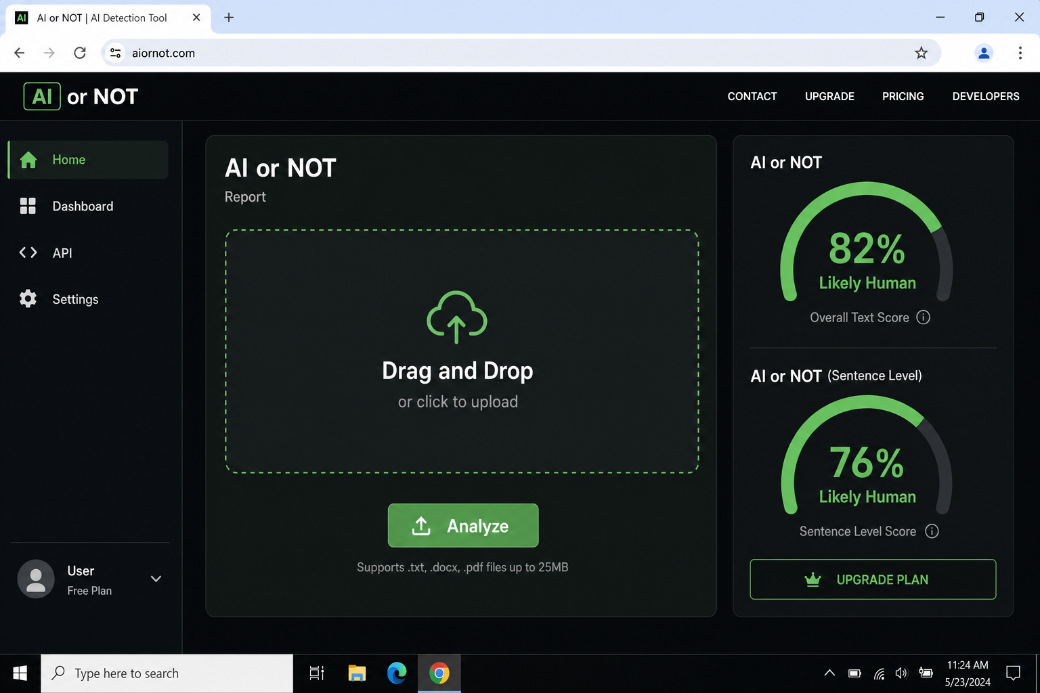Image resolution: width=1040 pixels, height=693 pixels.
Task: Open Settings via the gear icon
Action: (28, 298)
